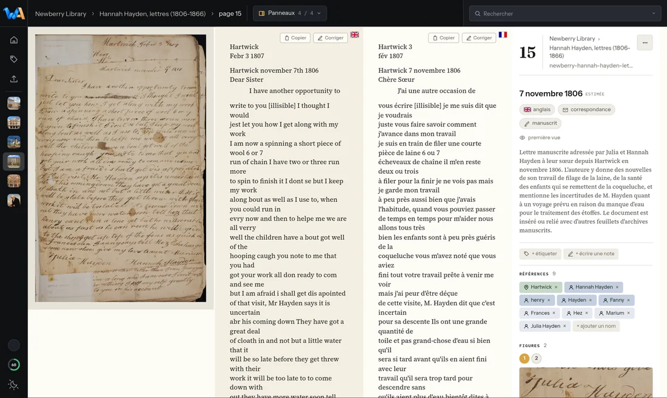This screenshot has height=398, width=667.
Task: Open the second sidebar document thumbnail
Action: click(x=13, y=123)
